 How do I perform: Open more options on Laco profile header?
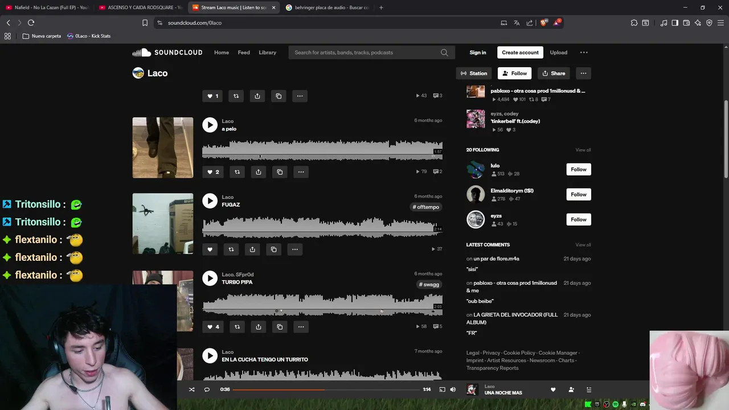pos(583,73)
